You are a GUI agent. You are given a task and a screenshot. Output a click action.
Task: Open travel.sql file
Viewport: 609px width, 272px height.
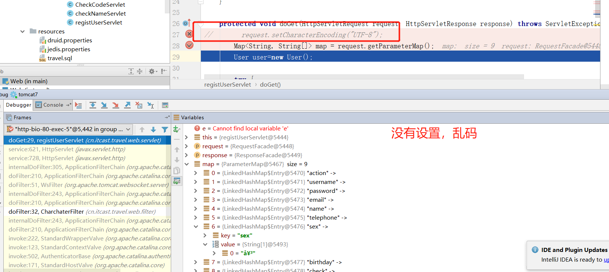(56, 58)
